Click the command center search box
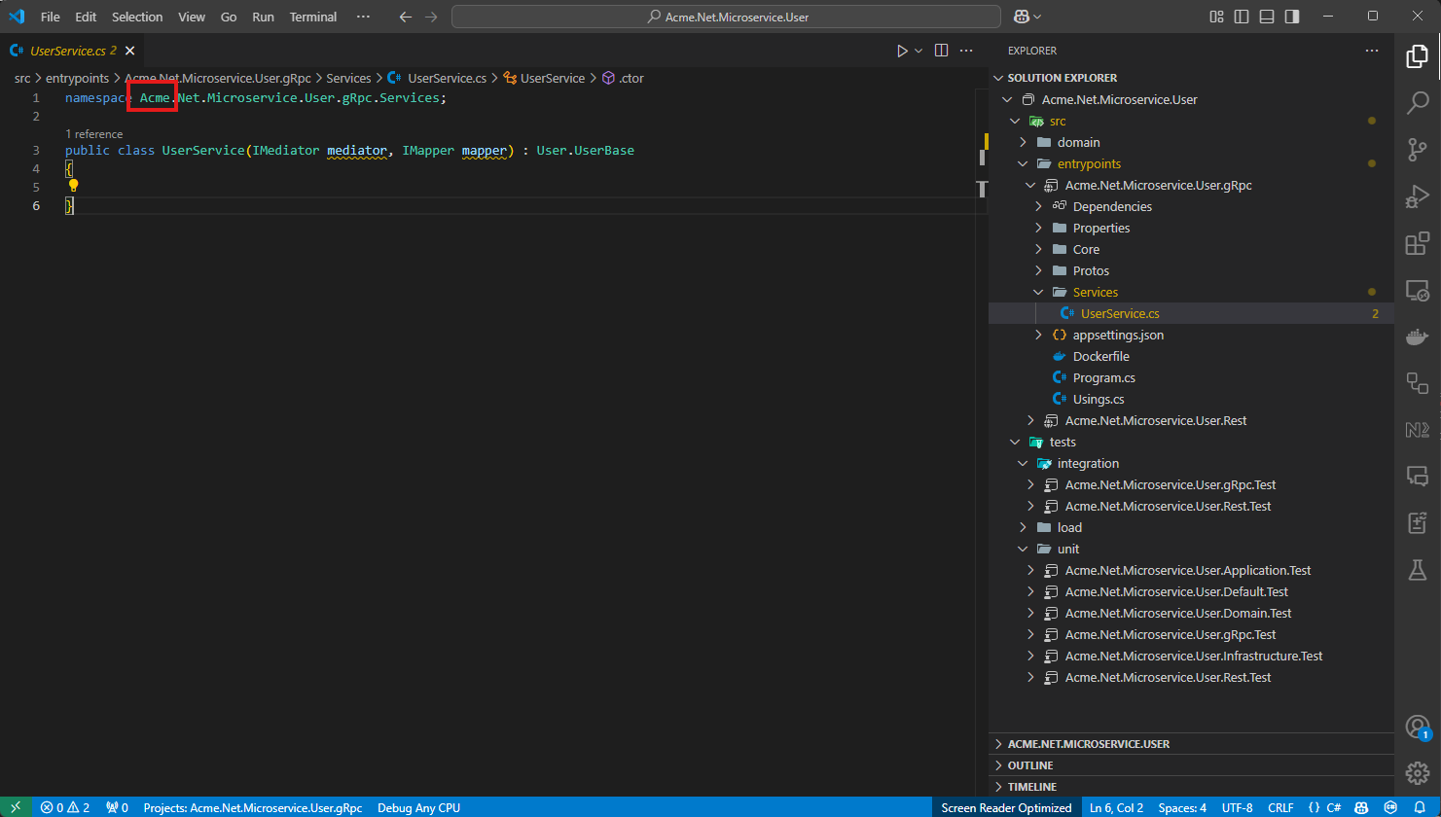 coord(726,17)
